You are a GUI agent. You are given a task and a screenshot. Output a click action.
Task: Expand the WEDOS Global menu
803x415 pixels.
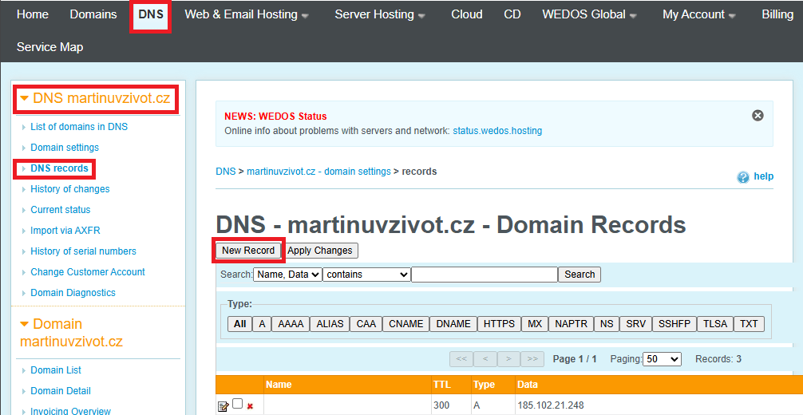[589, 15]
